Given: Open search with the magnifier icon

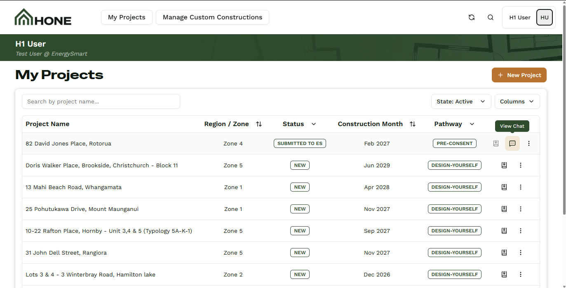Looking at the screenshot, I should pos(491,17).
